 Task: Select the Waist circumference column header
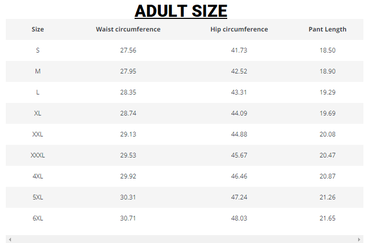(x=128, y=29)
